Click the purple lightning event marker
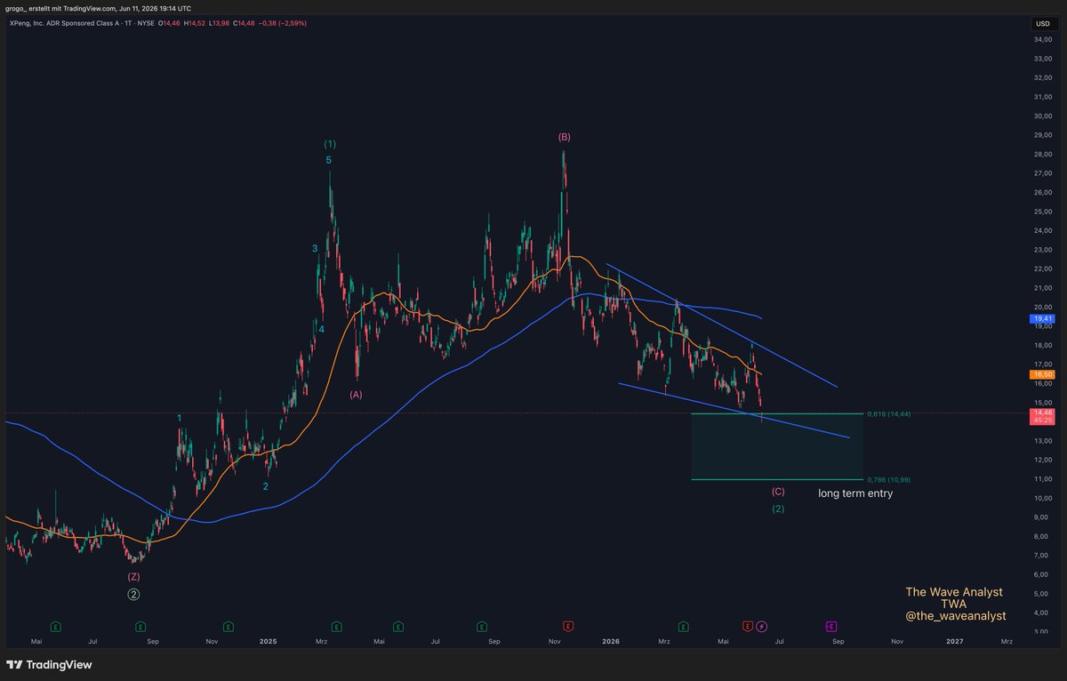 [x=762, y=626]
